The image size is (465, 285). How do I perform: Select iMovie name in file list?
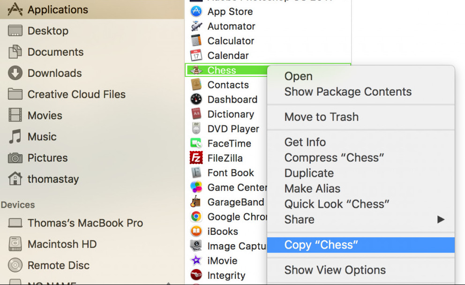(x=222, y=261)
